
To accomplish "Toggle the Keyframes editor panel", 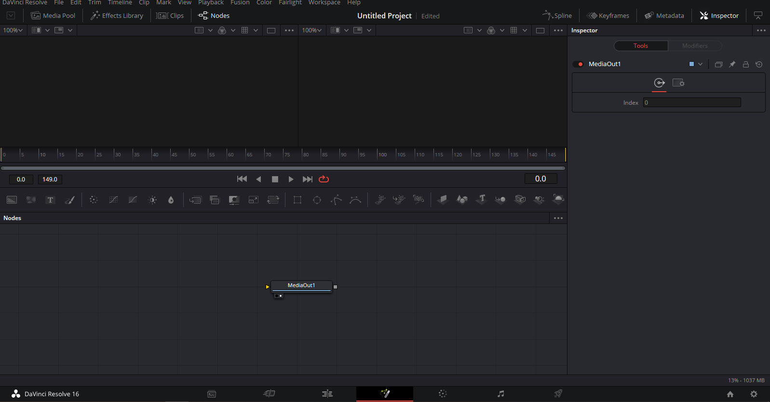I will (608, 15).
